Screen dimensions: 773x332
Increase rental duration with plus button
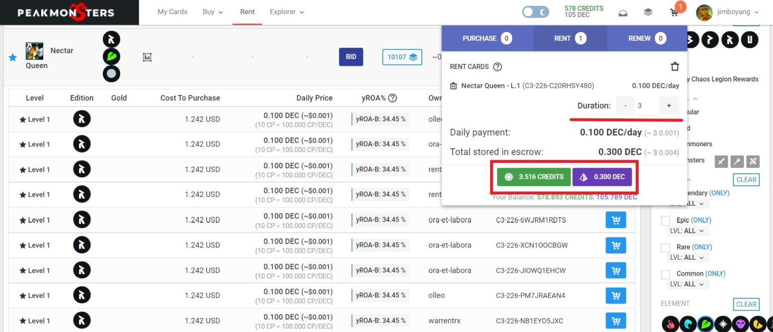669,106
